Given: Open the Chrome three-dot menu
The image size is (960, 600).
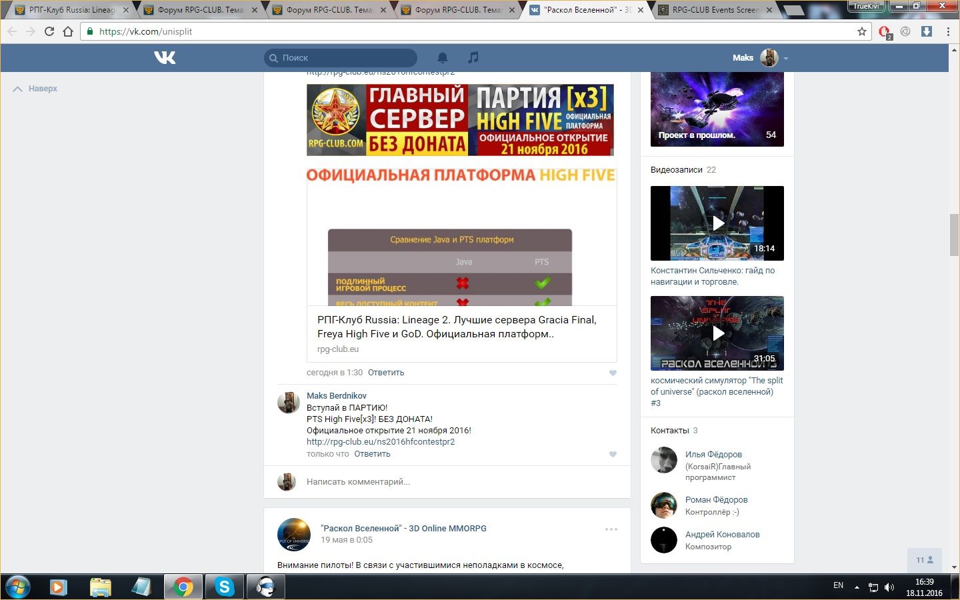Looking at the screenshot, I should [948, 31].
